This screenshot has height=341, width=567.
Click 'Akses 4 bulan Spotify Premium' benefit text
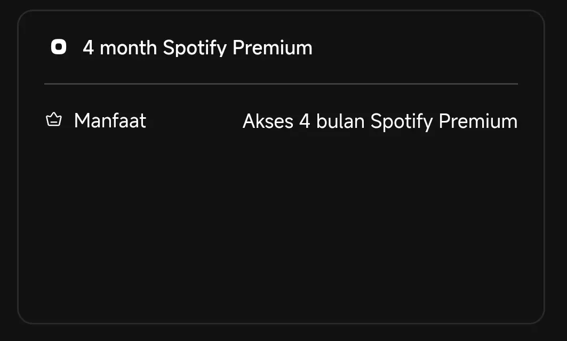click(380, 121)
